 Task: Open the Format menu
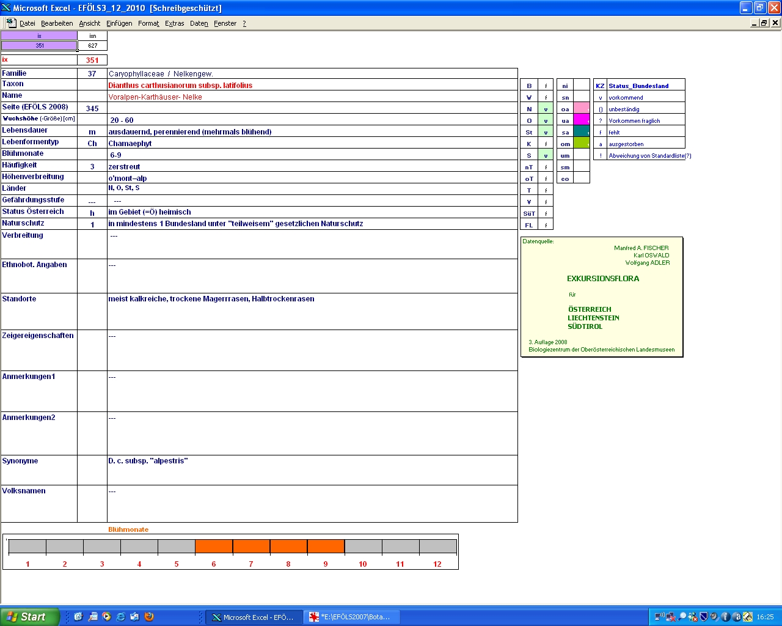click(148, 23)
